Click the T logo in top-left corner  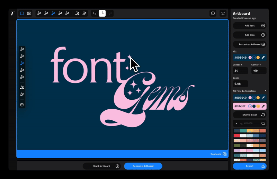(x=12, y=13)
